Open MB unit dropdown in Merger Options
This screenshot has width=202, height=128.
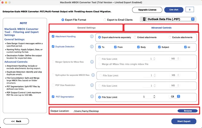click(x=175, y=59)
